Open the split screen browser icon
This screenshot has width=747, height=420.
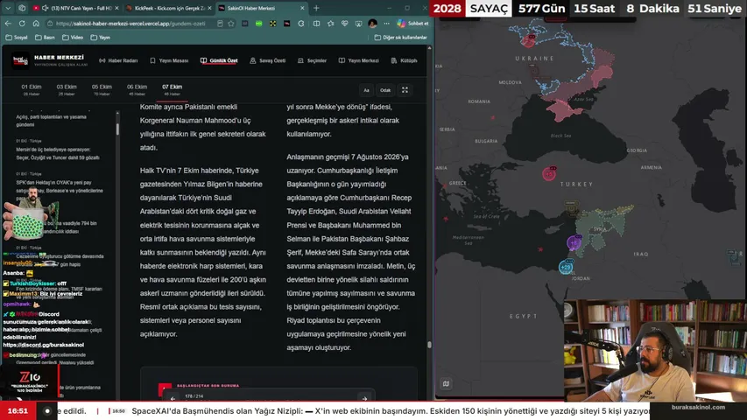[x=316, y=24]
